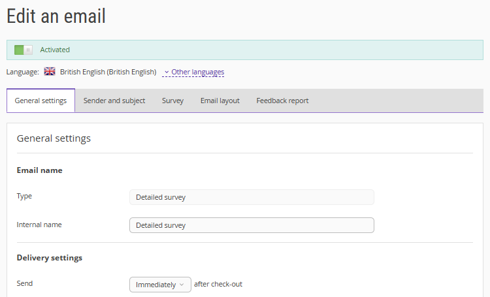Click the Delivery settings section heading
490x297 pixels.
pos(50,257)
